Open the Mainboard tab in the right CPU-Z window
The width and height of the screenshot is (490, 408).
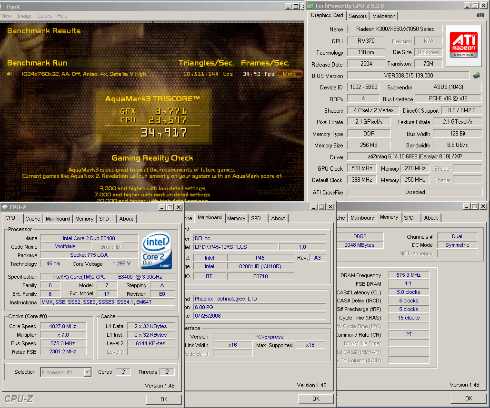pyautogui.click(x=362, y=218)
